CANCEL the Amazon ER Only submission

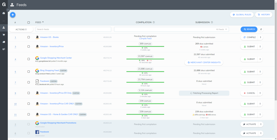(249, 93)
